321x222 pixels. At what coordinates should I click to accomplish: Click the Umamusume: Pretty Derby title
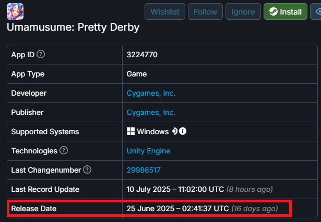73,27
